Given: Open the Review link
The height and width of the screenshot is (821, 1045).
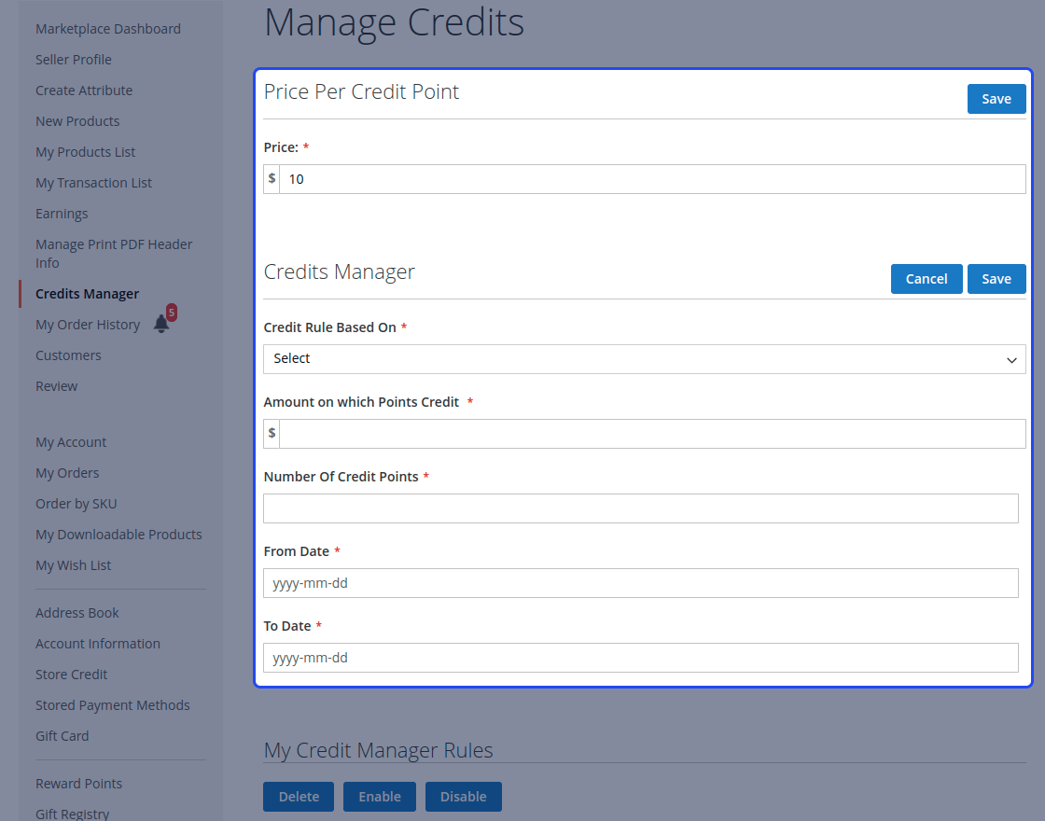Looking at the screenshot, I should 57,386.
